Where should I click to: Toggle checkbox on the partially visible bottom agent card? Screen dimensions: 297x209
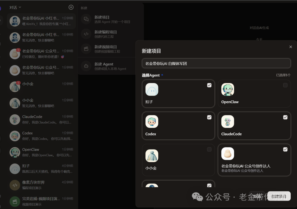pos(209,185)
